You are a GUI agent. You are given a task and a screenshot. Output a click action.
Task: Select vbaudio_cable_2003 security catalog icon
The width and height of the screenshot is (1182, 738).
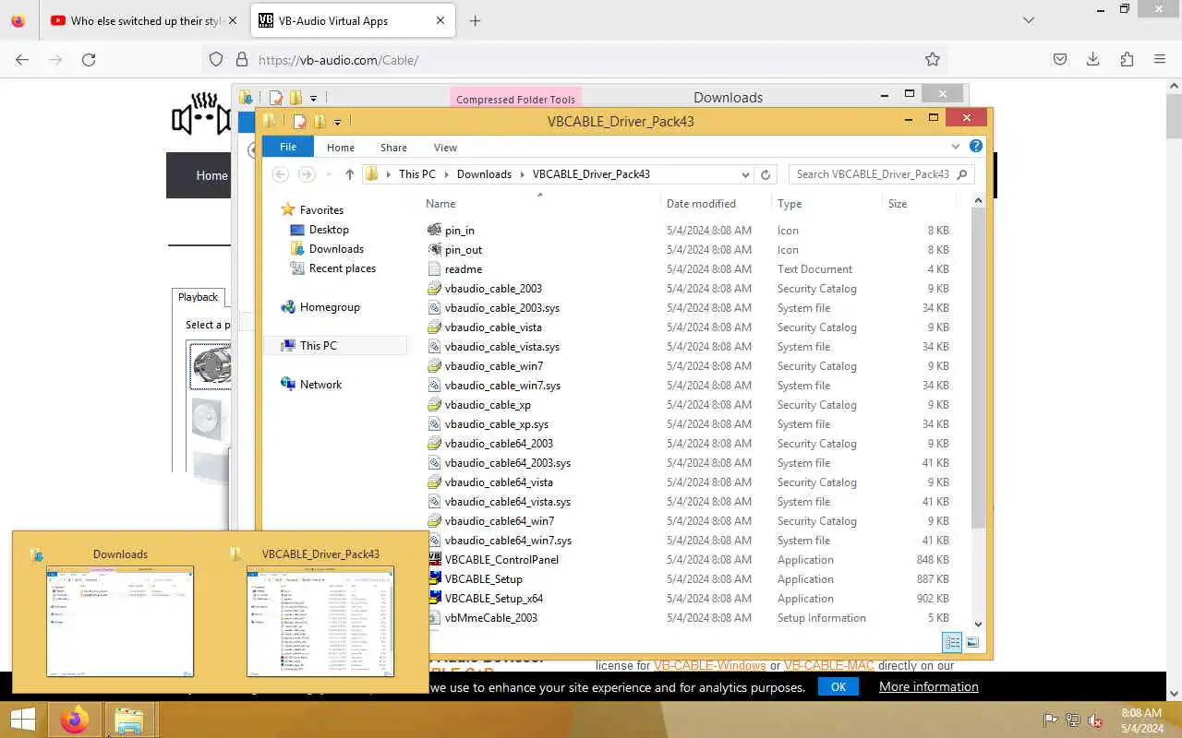point(435,288)
